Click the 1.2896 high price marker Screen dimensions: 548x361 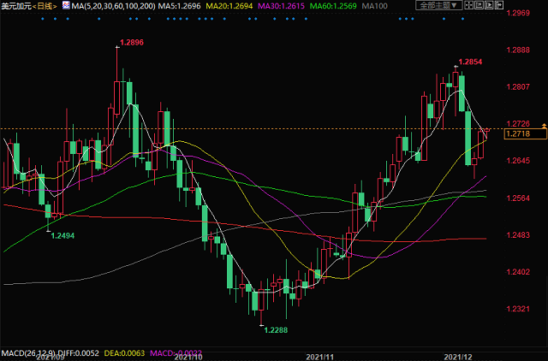click(x=131, y=42)
